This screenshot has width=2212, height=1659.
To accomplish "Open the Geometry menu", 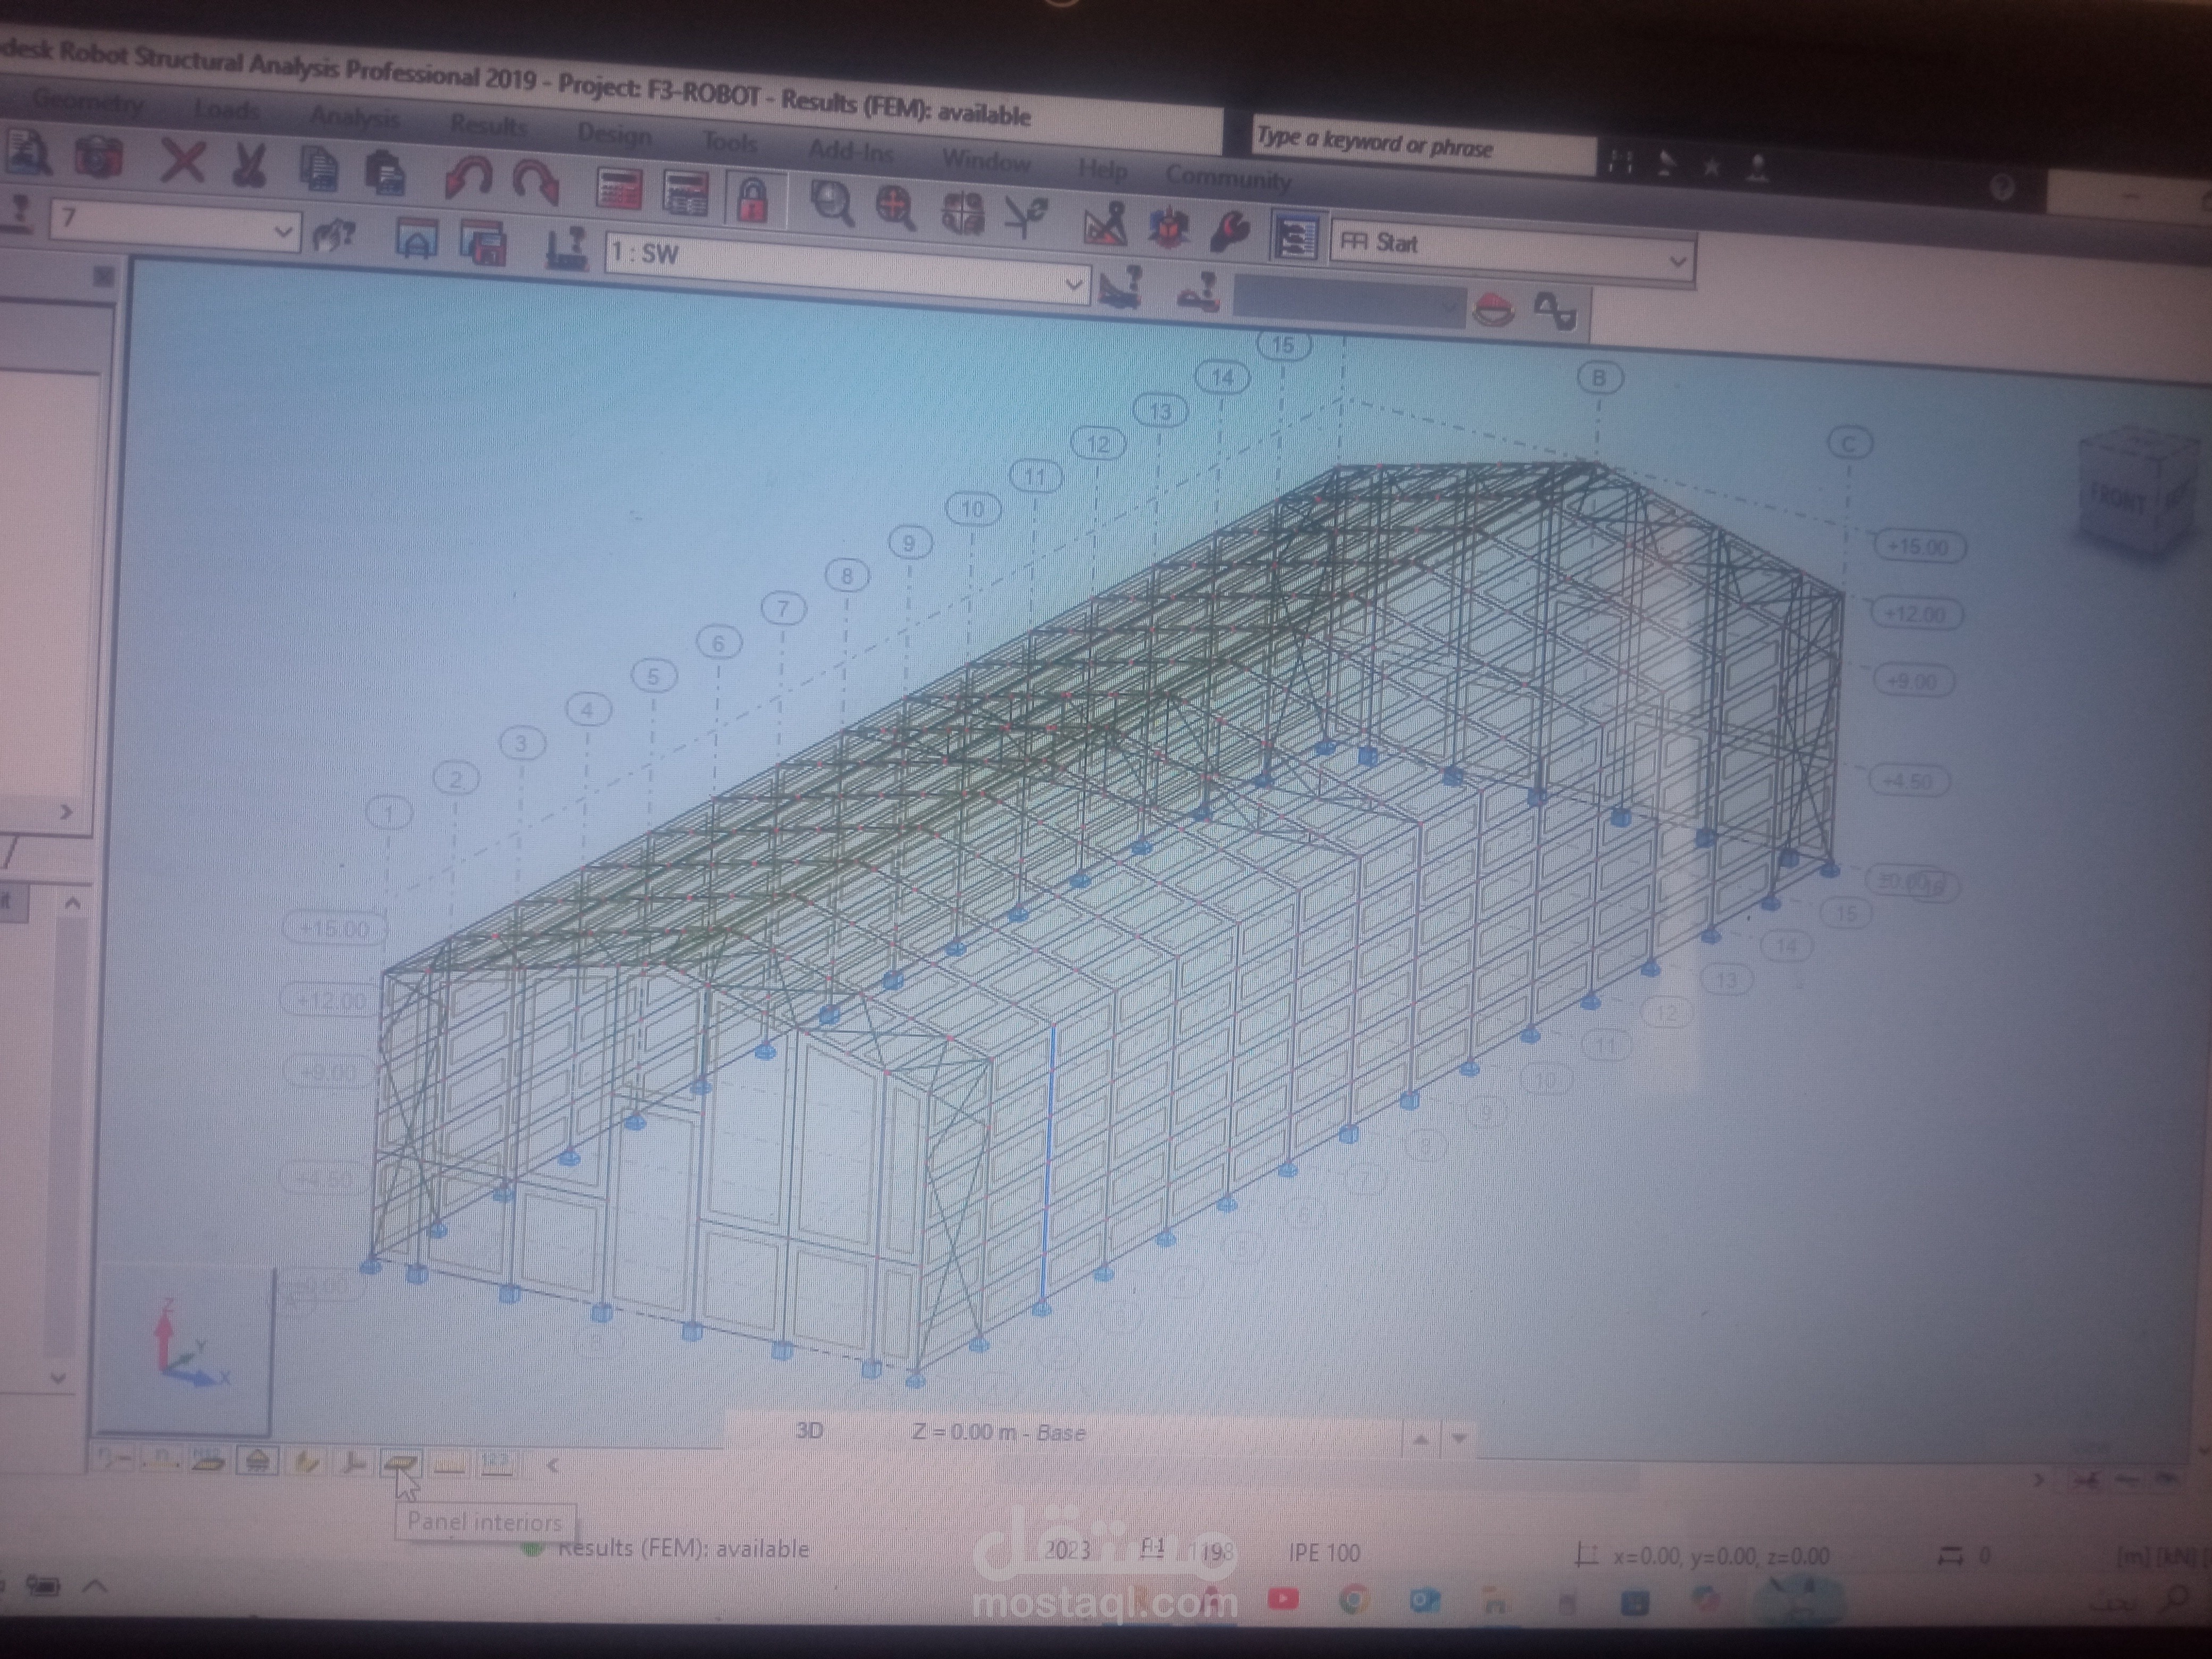I will (x=88, y=101).
